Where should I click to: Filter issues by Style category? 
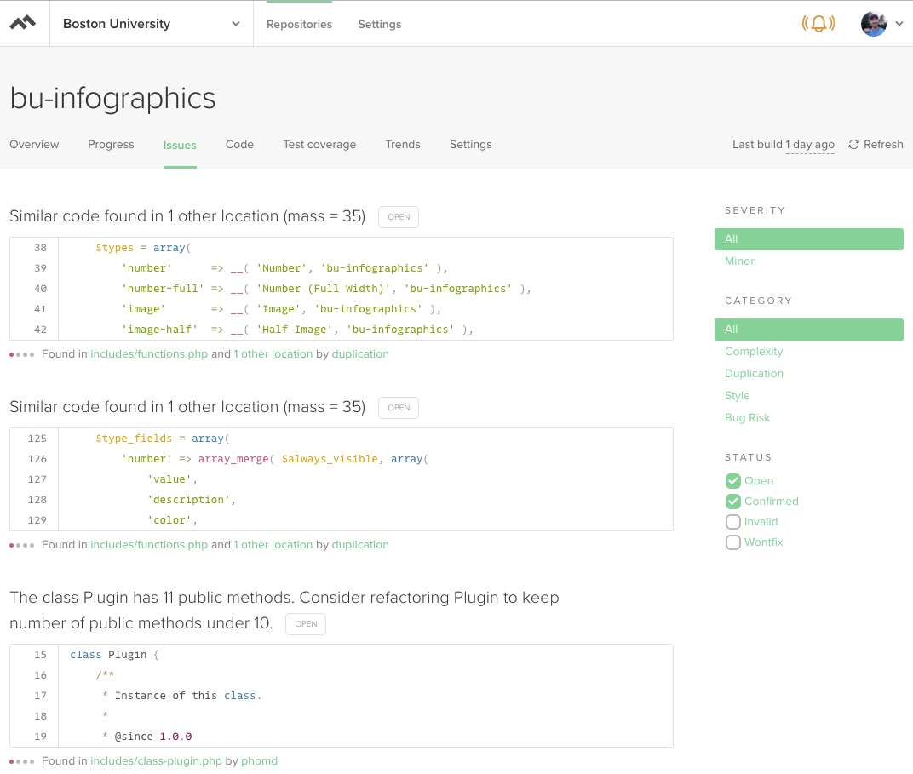(738, 396)
